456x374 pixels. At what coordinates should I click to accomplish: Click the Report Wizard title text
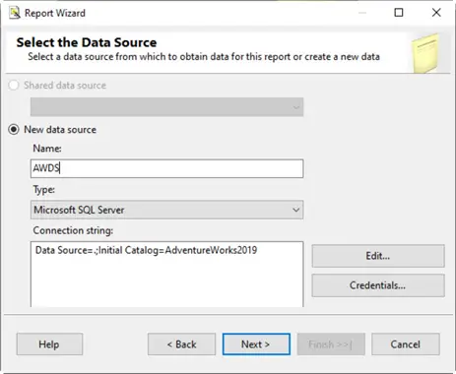coord(55,13)
